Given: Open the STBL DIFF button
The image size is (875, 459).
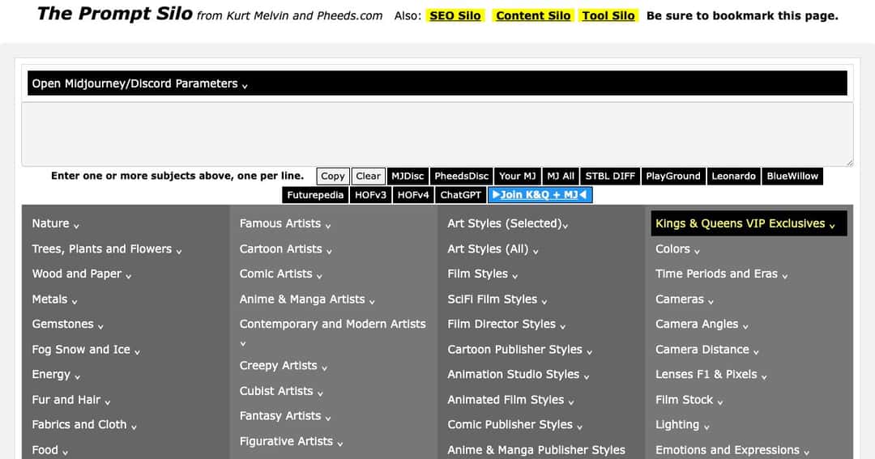Looking at the screenshot, I should pyautogui.click(x=610, y=176).
